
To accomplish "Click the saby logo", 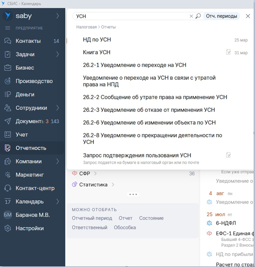I will [19, 16].
